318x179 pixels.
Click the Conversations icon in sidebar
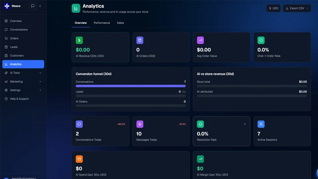point(6,29)
